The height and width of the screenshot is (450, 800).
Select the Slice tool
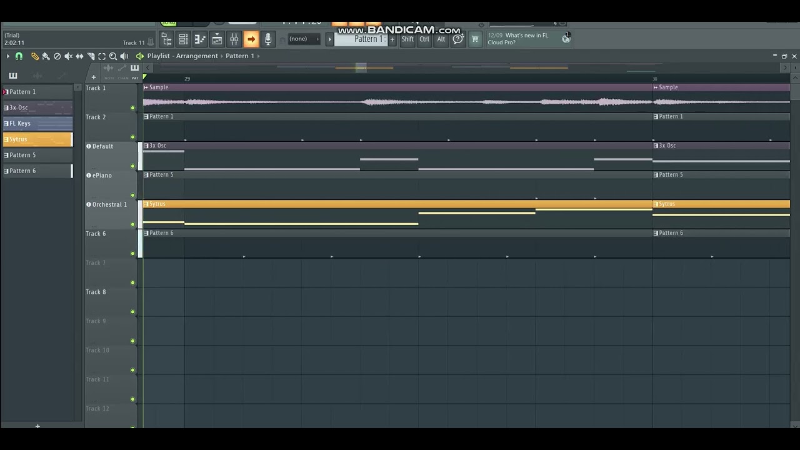[x=91, y=56]
